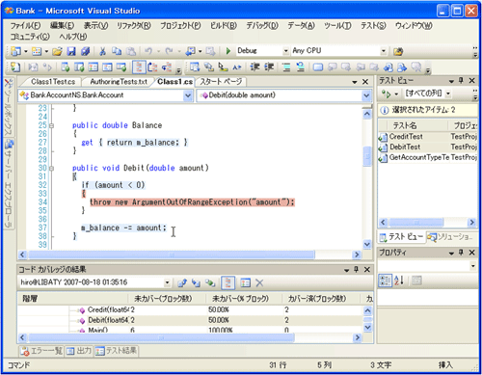Click the Alphabetical sort icon in Properties
482x375 pixels.
pyautogui.click(x=399, y=281)
